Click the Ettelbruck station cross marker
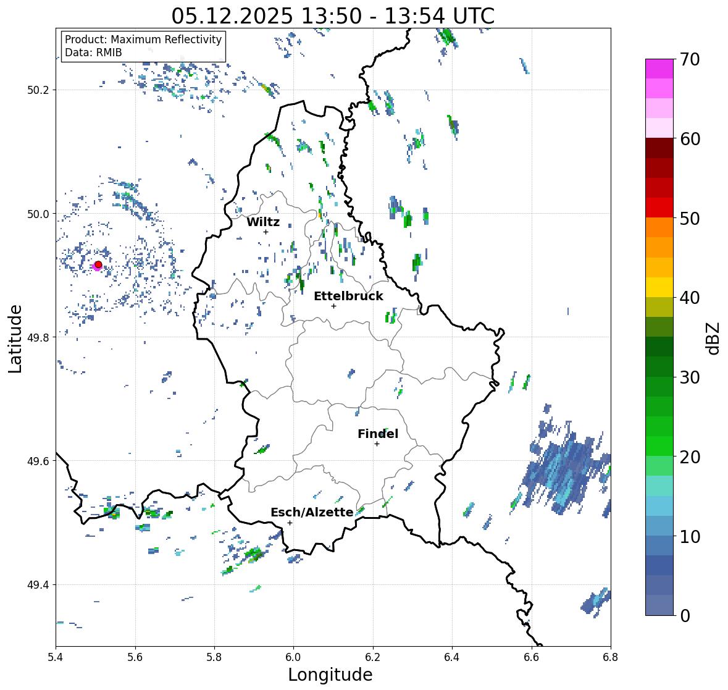Image resolution: width=728 pixels, height=690 pixels. point(333,306)
